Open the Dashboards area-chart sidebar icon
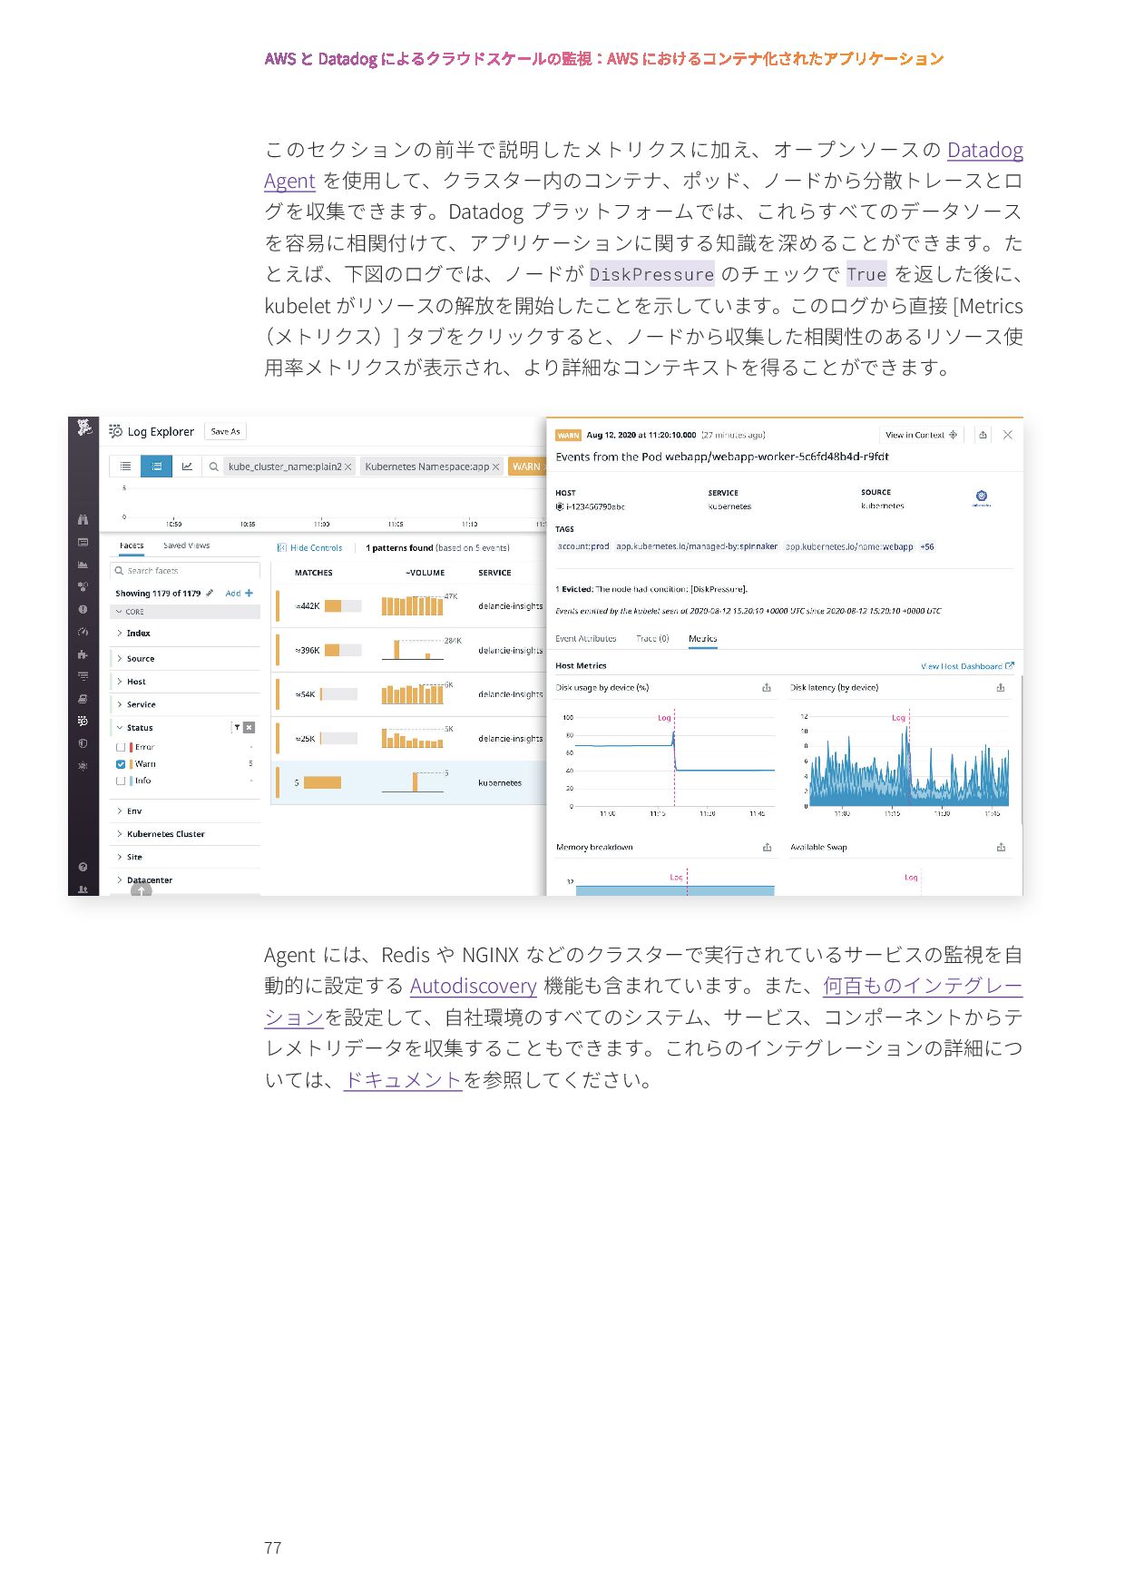Viewport: 1125px width, 1592px height. click(x=83, y=565)
